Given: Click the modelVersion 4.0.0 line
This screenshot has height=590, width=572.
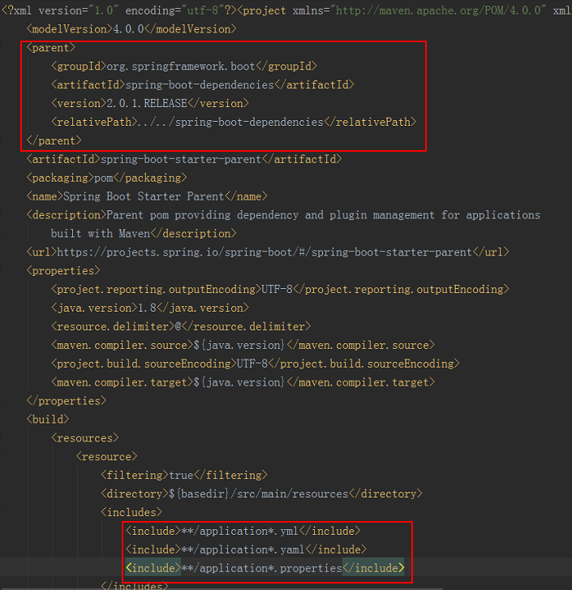Looking at the screenshot, I should [x=131, y=29].
